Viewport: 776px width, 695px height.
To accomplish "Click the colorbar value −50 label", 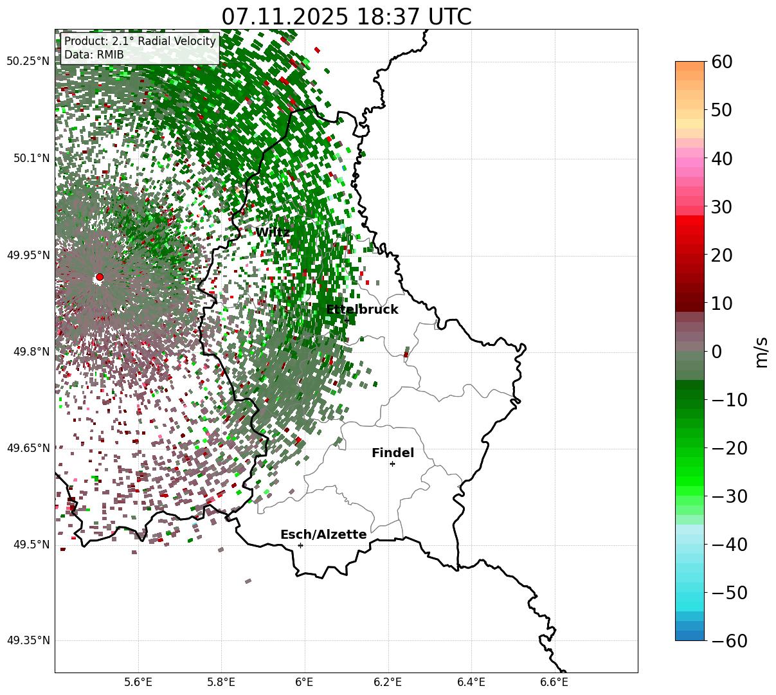I will 729,593.
